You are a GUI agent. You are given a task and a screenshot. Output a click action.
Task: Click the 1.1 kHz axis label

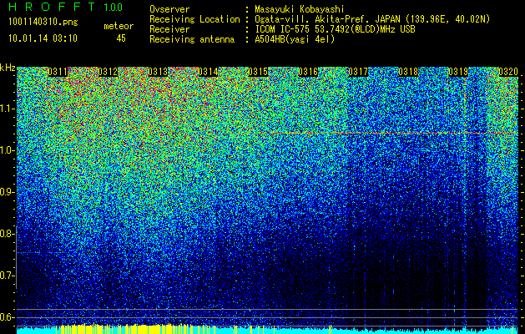click(7, 109)
